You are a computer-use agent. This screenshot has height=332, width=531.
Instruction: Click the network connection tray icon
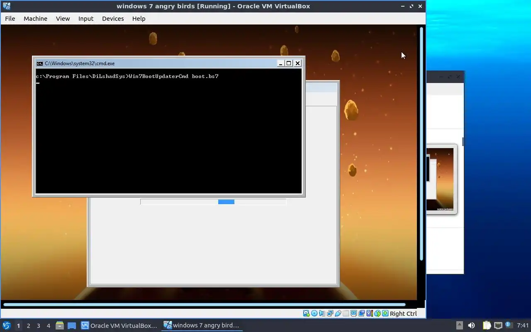498,325
